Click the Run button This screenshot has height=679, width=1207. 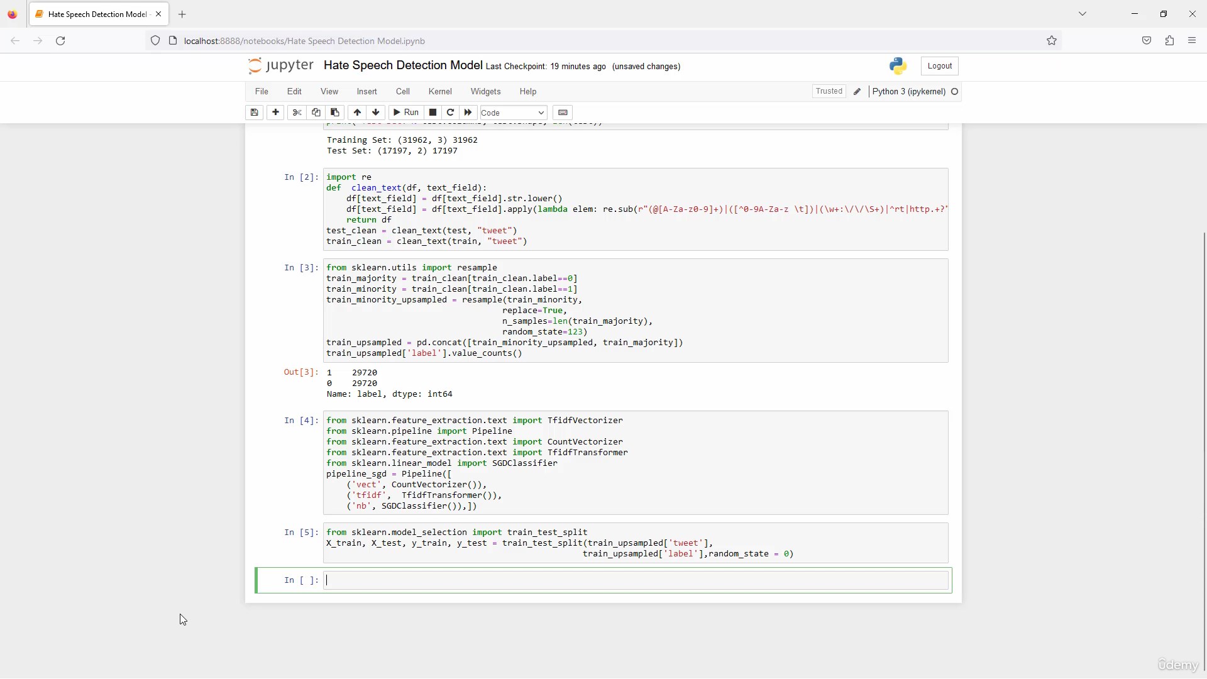(406, 113)
